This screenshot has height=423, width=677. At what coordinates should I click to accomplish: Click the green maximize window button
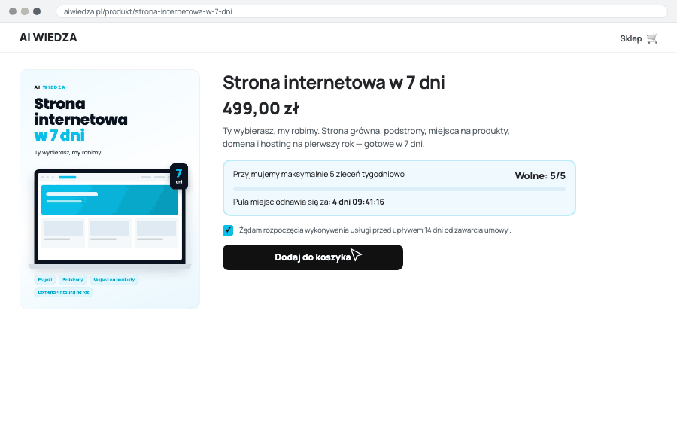[37, 11]
